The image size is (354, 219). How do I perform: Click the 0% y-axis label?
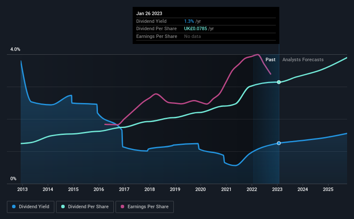tap(13, 178)
